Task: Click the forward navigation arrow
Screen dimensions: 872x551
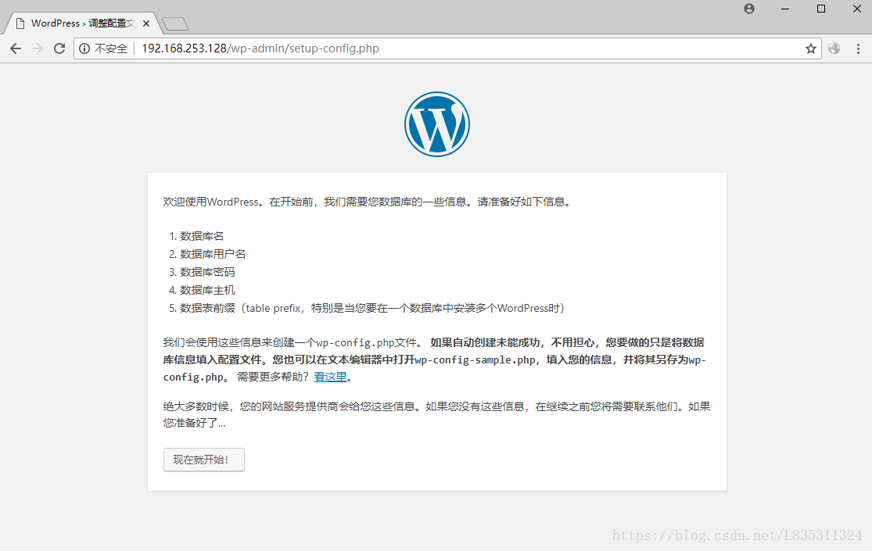Action: [x=37, y=48]
